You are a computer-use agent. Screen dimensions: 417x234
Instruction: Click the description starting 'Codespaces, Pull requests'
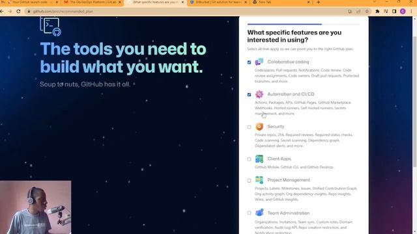tap(307, 75)
